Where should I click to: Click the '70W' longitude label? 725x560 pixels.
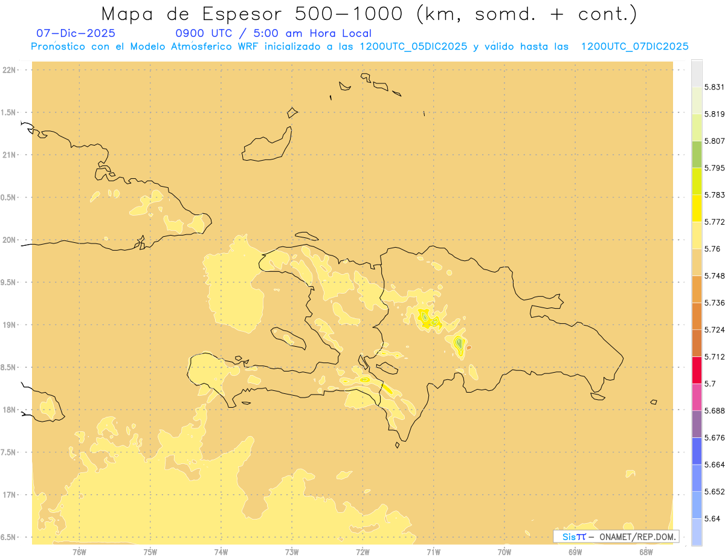(x=504, y=552)
